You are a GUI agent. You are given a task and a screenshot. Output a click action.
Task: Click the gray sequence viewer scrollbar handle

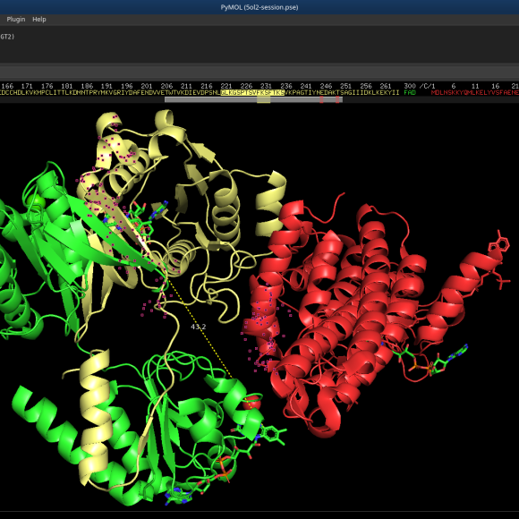coord(253,99)
